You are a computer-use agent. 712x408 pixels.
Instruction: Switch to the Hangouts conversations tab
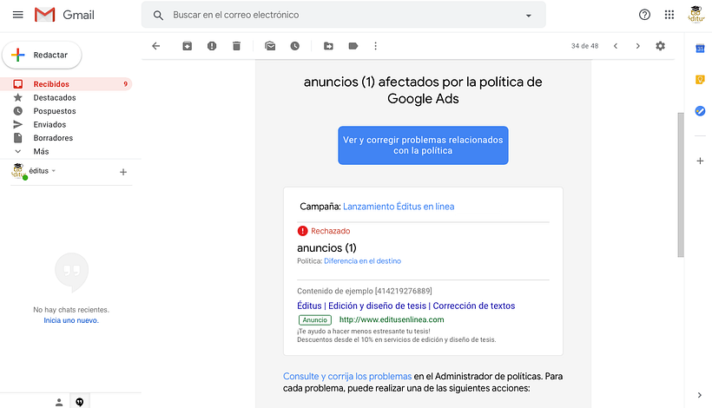(x=80, y=402)
